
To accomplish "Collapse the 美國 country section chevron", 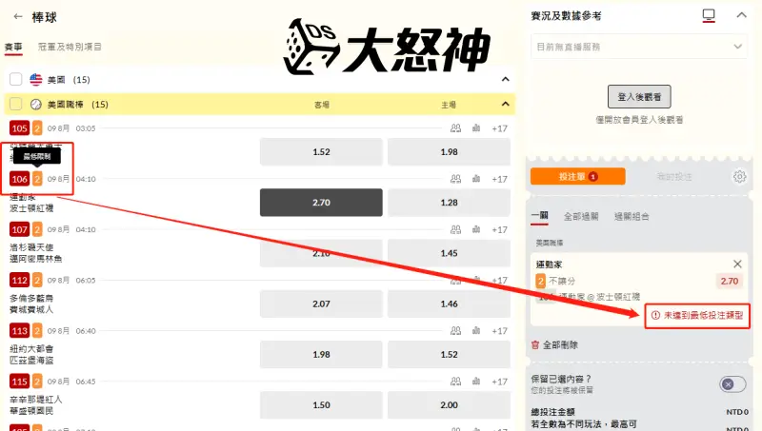I will point(506,79).
